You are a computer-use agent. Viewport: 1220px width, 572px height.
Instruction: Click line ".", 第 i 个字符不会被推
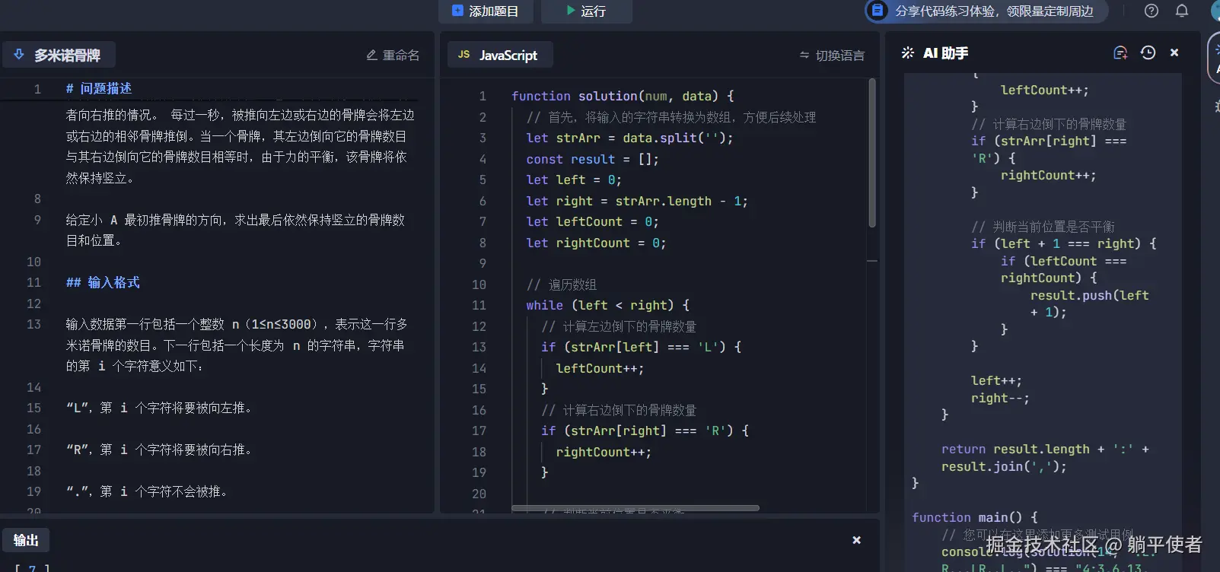[x=147, y=491]
